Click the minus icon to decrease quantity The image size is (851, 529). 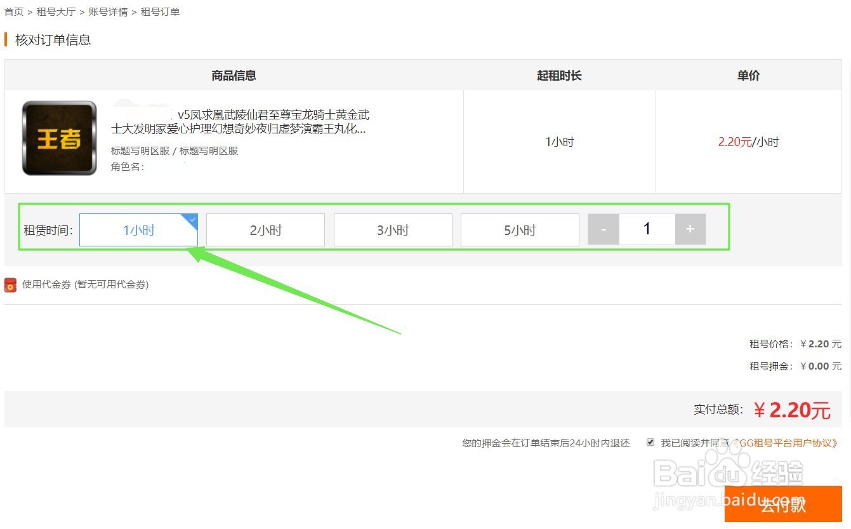pyautogui.click(x=603, y=229)
